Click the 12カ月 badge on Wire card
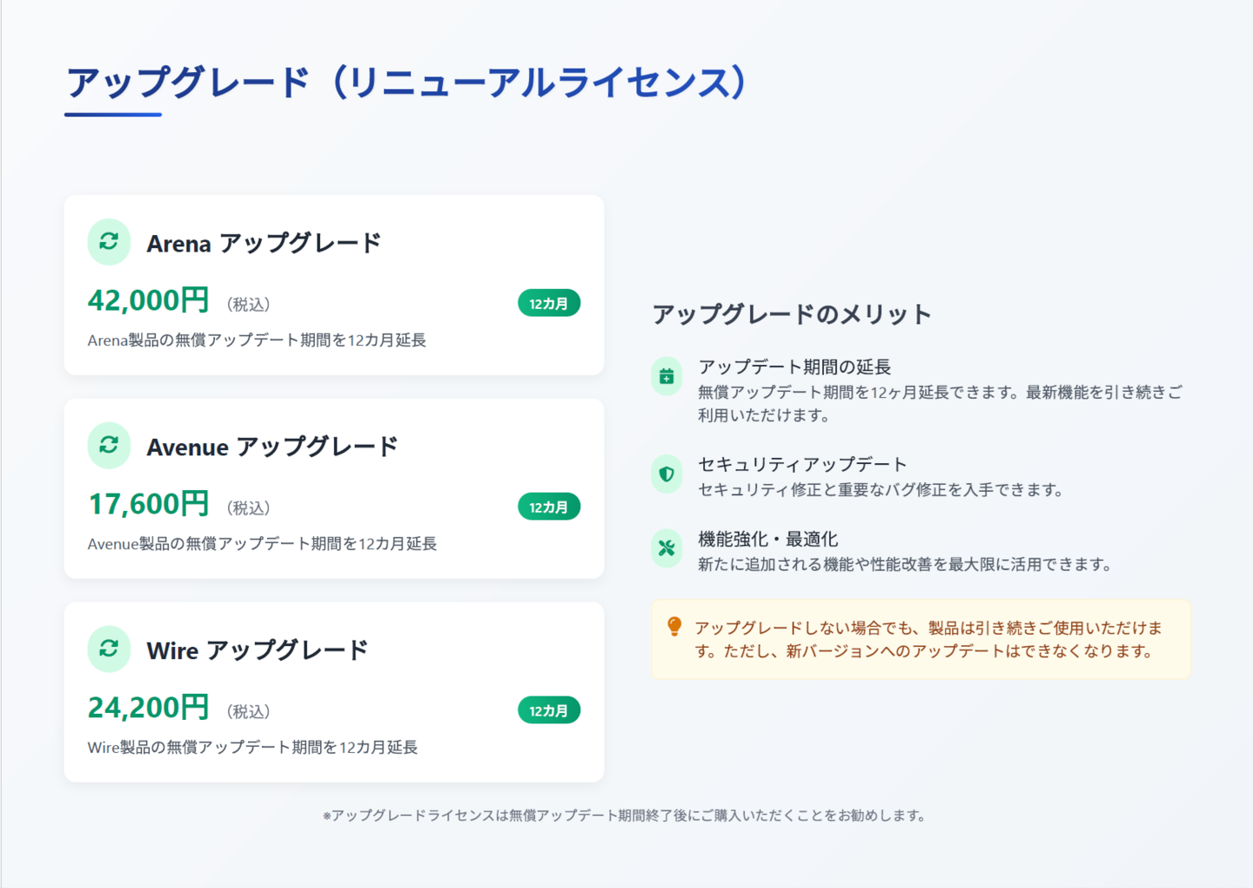Viewport: 1253px width, 888px height. pyautogui.click(x=549, y=710)
